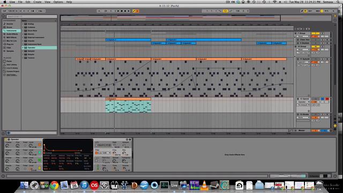Screen dimensions: 343x193
Task: Open VLC cone icon in the Dock
Action: click(204, 185)
